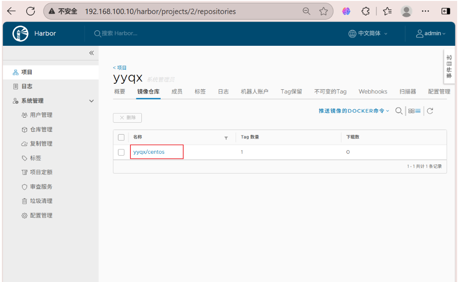Sort by the 名称 column header

138,137
